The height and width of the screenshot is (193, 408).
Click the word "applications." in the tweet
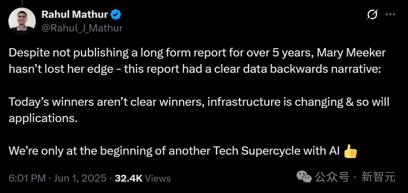coord(43,118)
